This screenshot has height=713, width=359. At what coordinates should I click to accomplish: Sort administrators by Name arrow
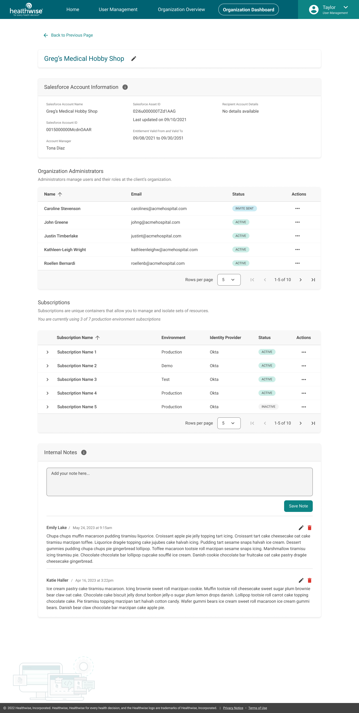[x=60, y=194]
